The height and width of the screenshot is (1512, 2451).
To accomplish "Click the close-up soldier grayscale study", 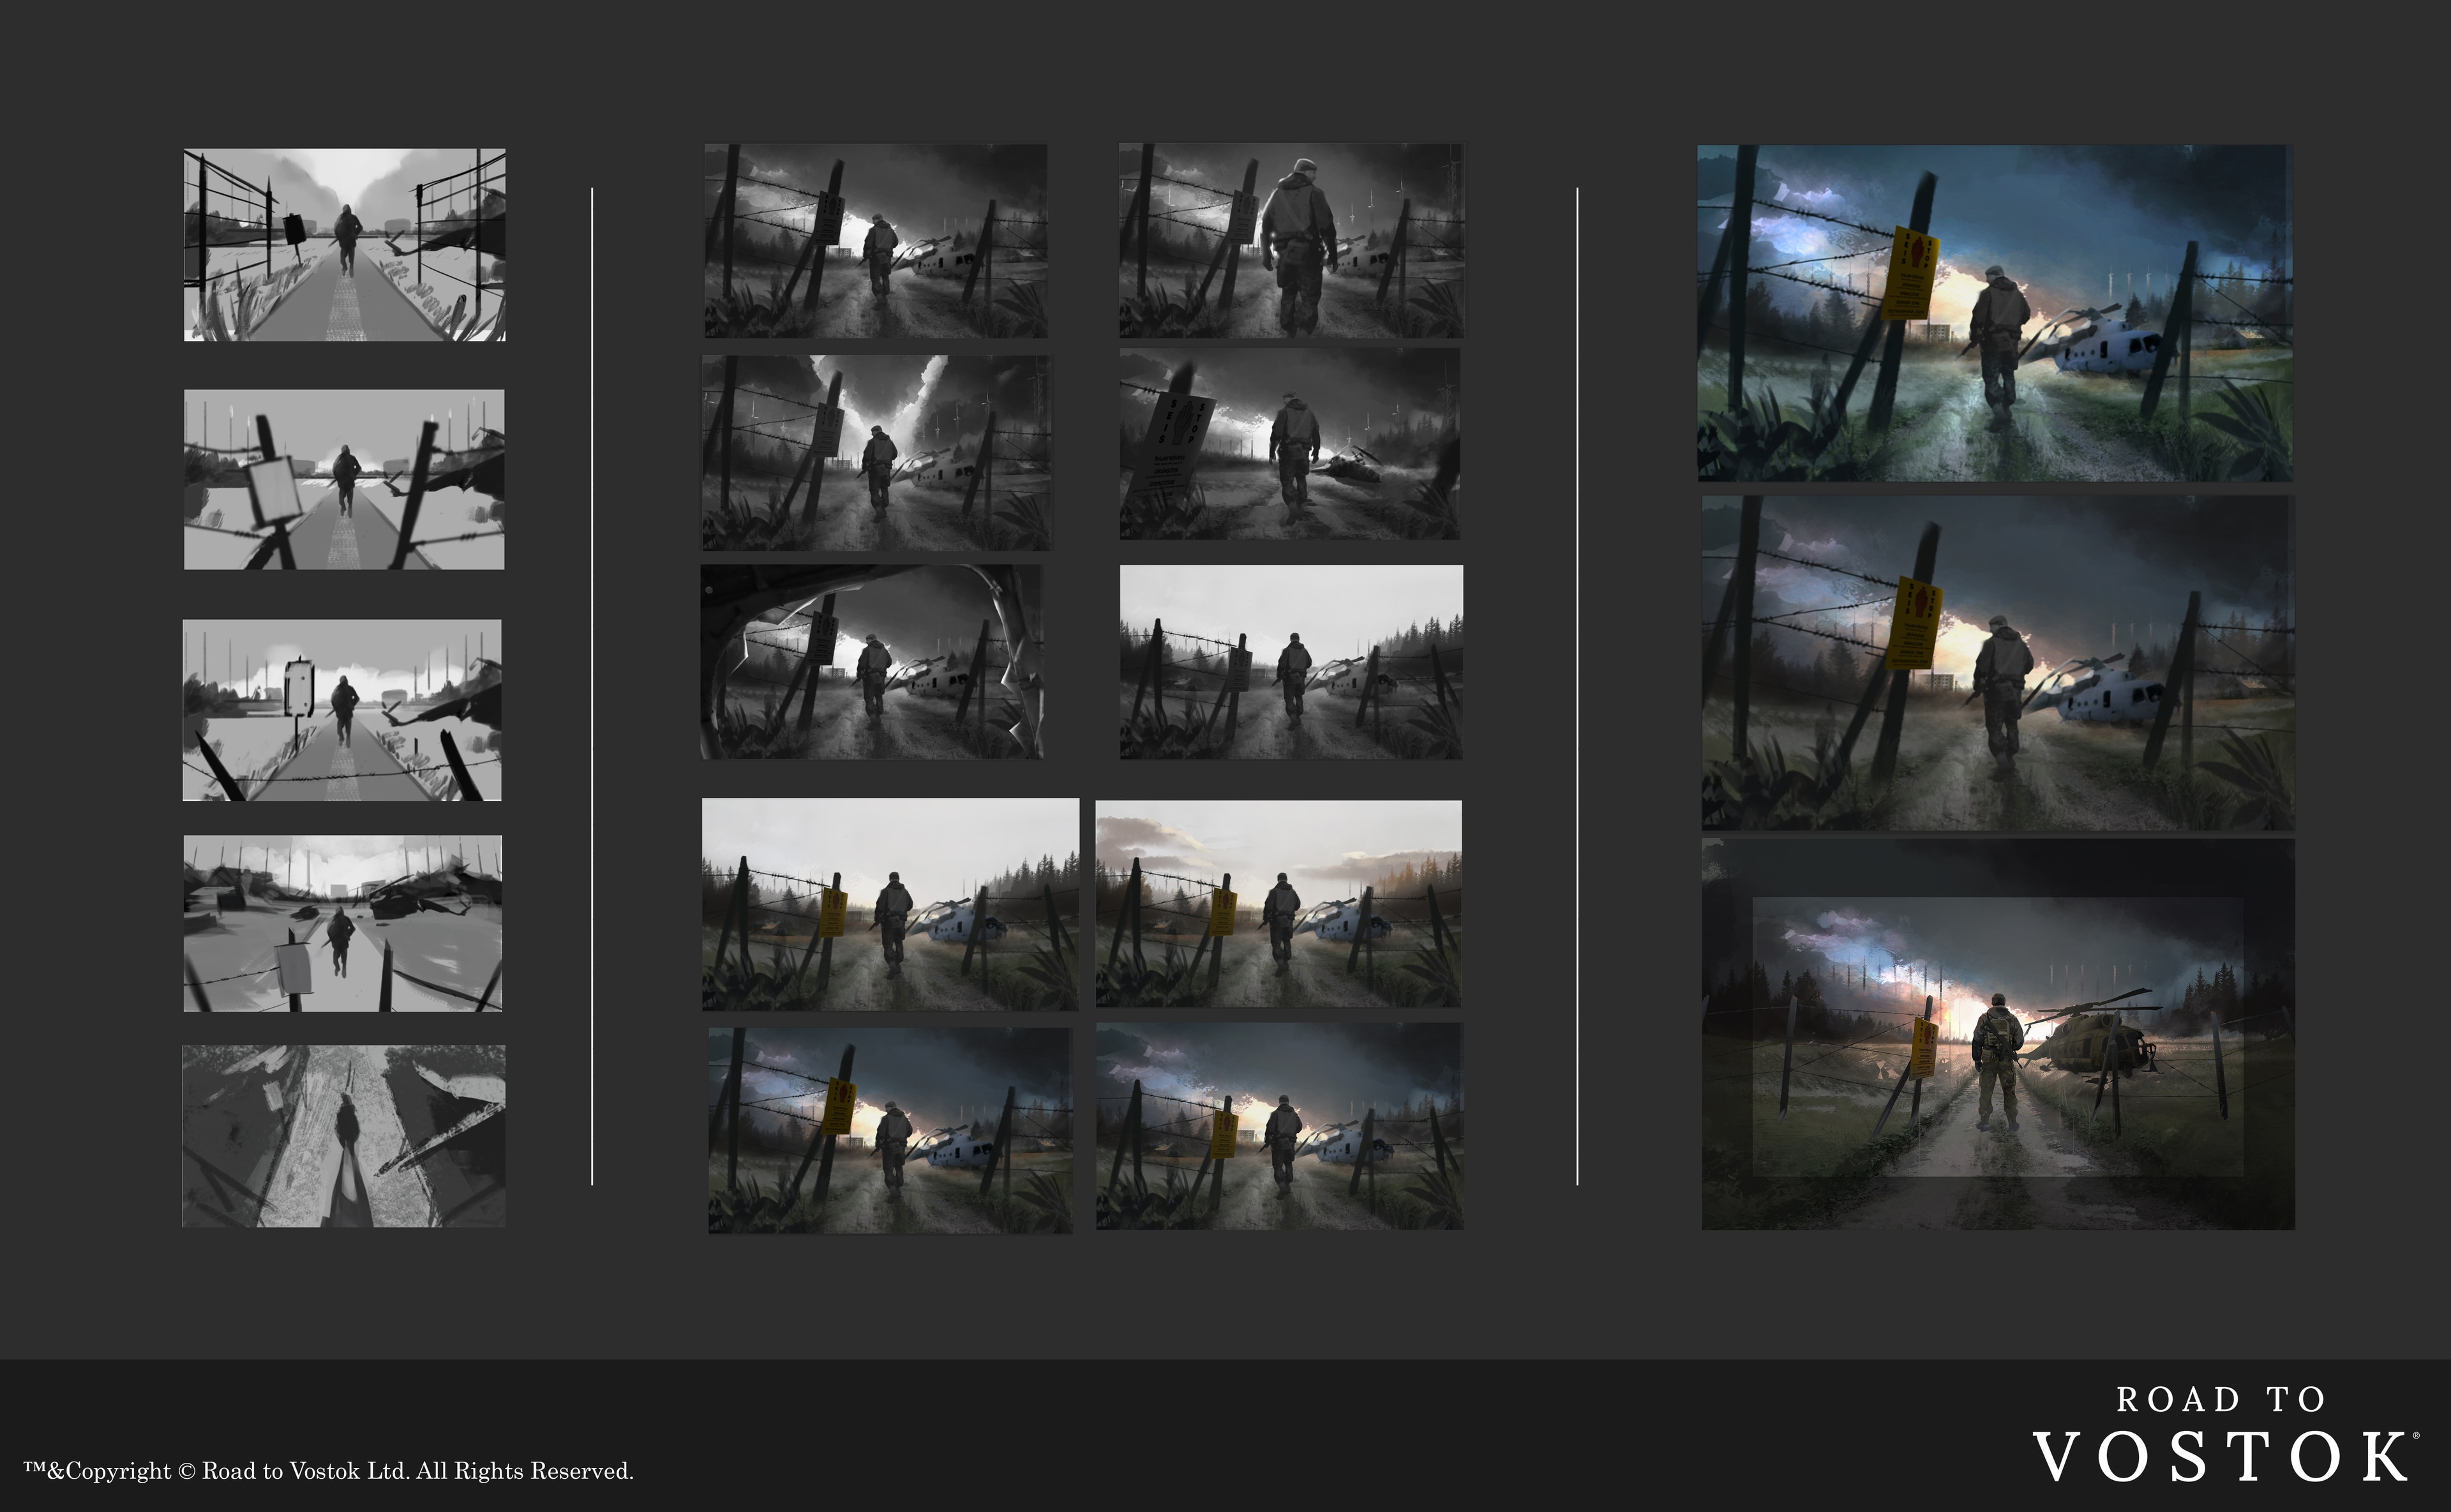I will point(1290,240).
